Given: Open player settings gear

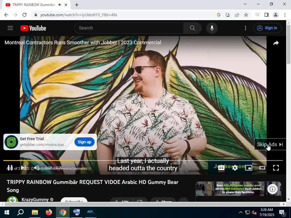Looking at the screenshot, I should click(x=235, y=168).
